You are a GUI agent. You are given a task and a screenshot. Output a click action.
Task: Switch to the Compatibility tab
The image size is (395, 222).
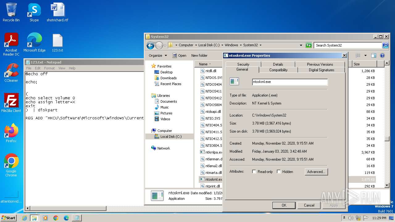tap(278, 70)
